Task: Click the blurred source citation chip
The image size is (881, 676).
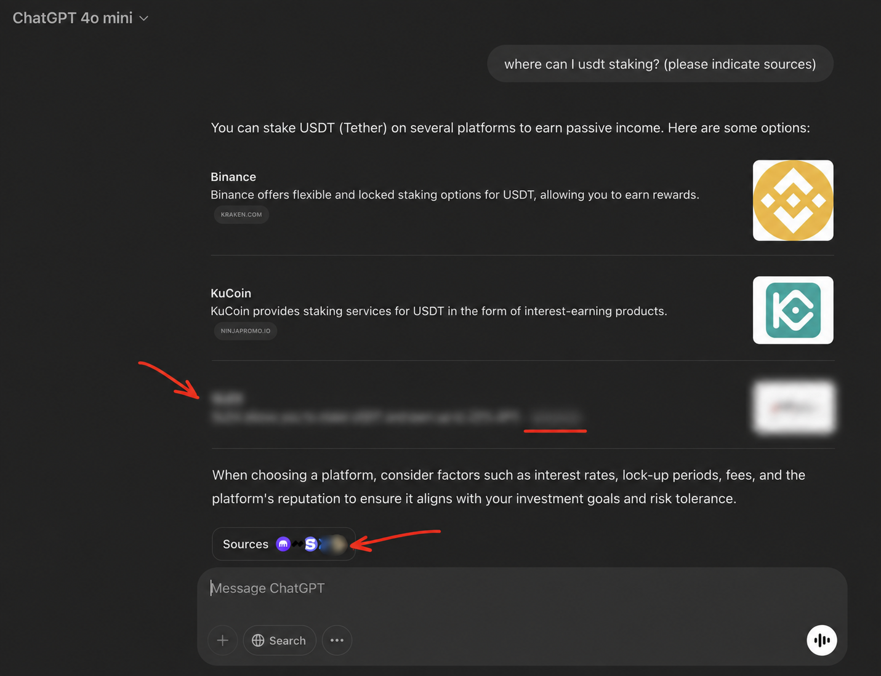Action: pos(556,417)
